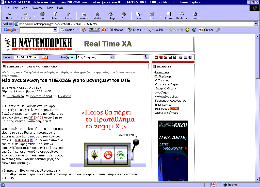
Task: Open the File menu
Action: (x=7, y=8)
